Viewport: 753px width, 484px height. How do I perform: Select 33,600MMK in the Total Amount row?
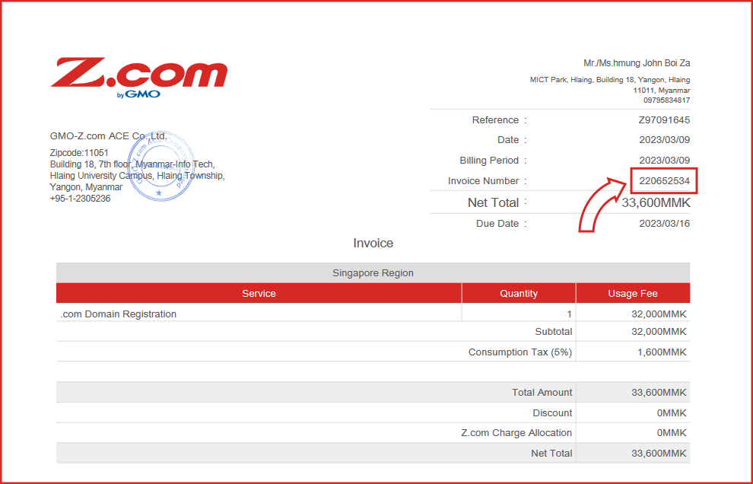click(659, 393)
